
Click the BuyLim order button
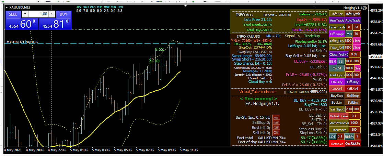(337, 102)
